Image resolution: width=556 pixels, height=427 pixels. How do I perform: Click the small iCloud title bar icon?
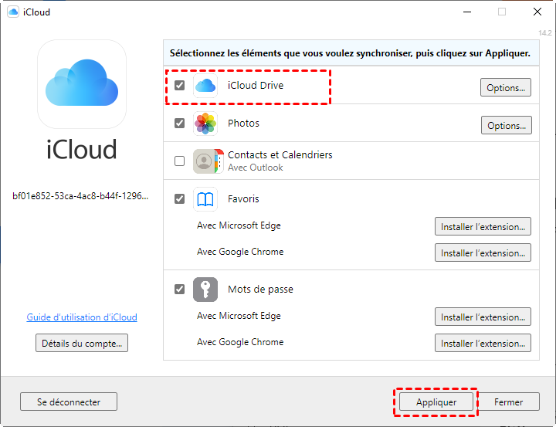(x=13, y=12)
